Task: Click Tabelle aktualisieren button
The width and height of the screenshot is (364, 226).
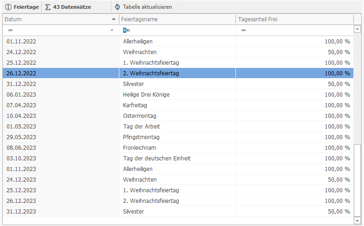Action: [143, 7]
